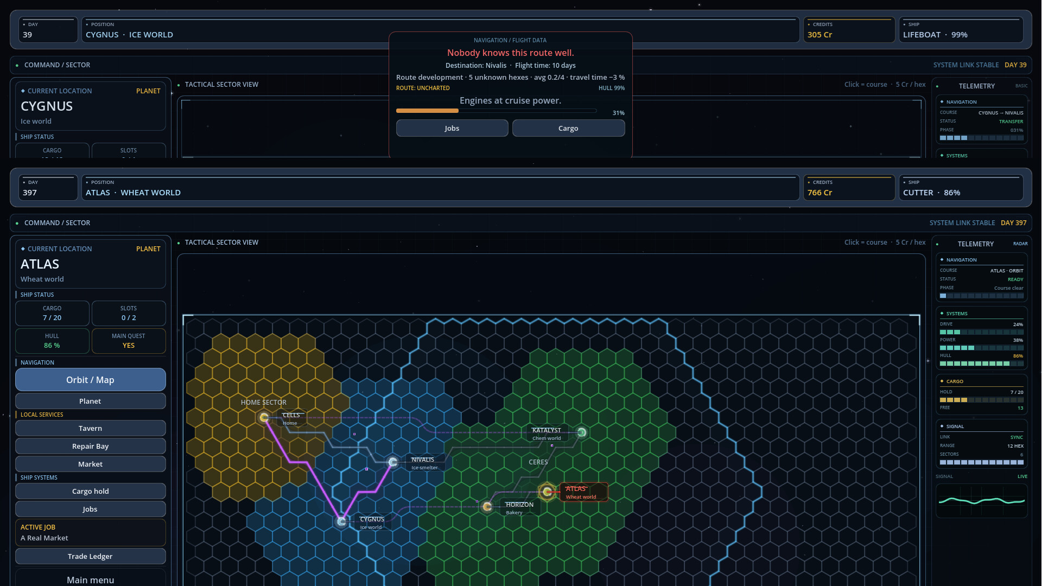Click the SHIP SYSTEMS section heading

pos(39,477)
